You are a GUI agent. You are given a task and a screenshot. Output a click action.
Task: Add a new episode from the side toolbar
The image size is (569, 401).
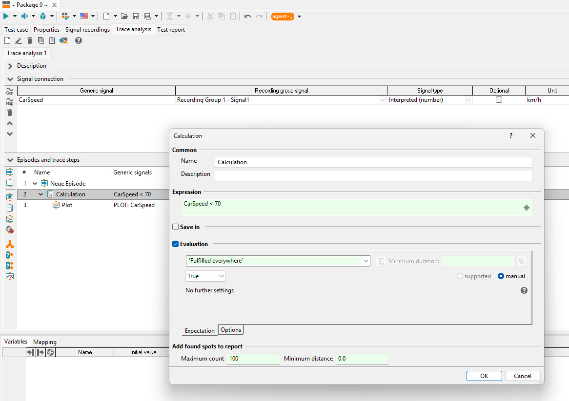click(x=10, y=172)
